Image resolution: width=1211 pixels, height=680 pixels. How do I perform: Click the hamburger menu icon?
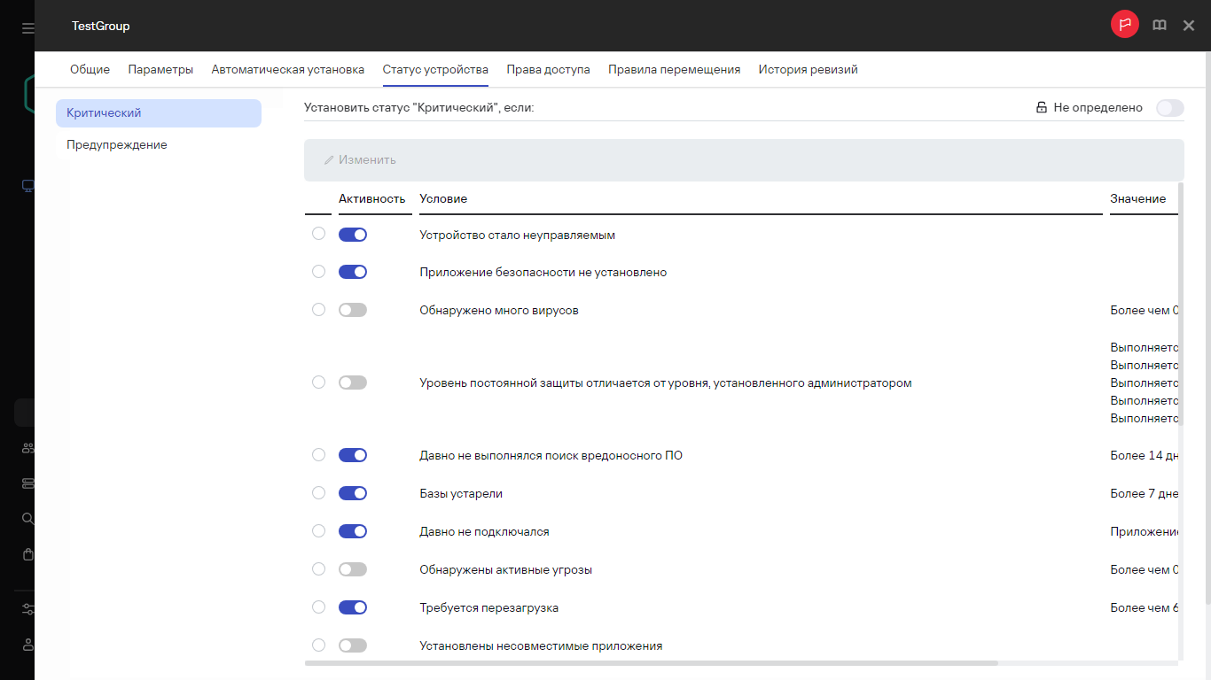[x=27, y=28]
